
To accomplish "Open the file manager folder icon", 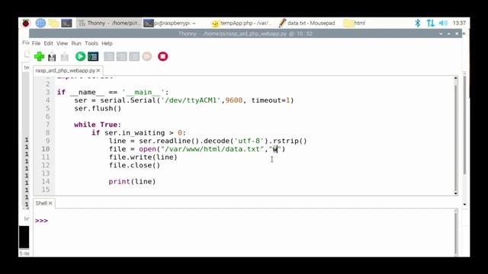I will pos(53,23).
